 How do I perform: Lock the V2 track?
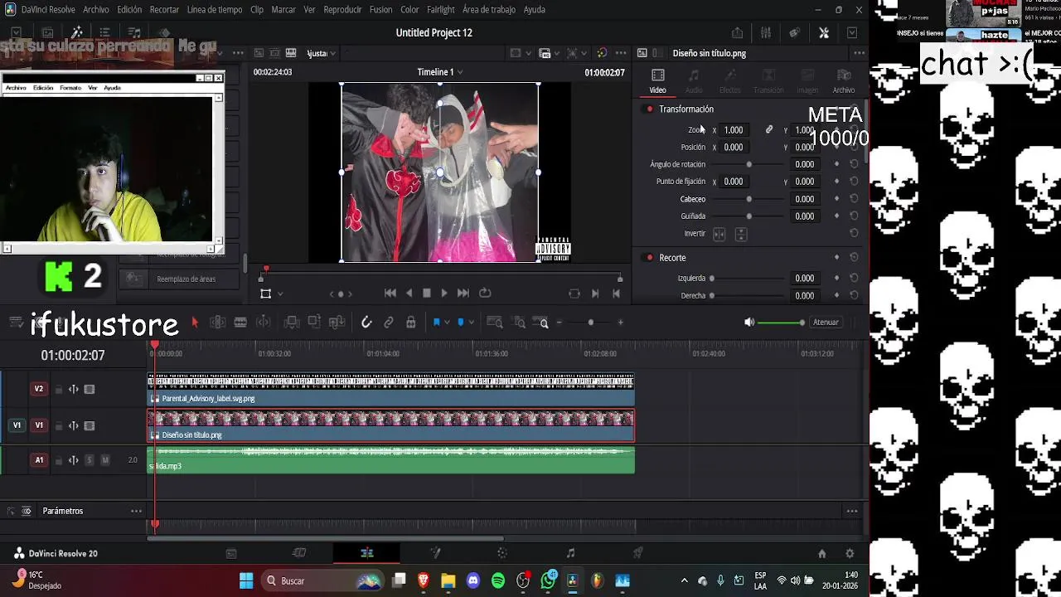click(59, 390)
